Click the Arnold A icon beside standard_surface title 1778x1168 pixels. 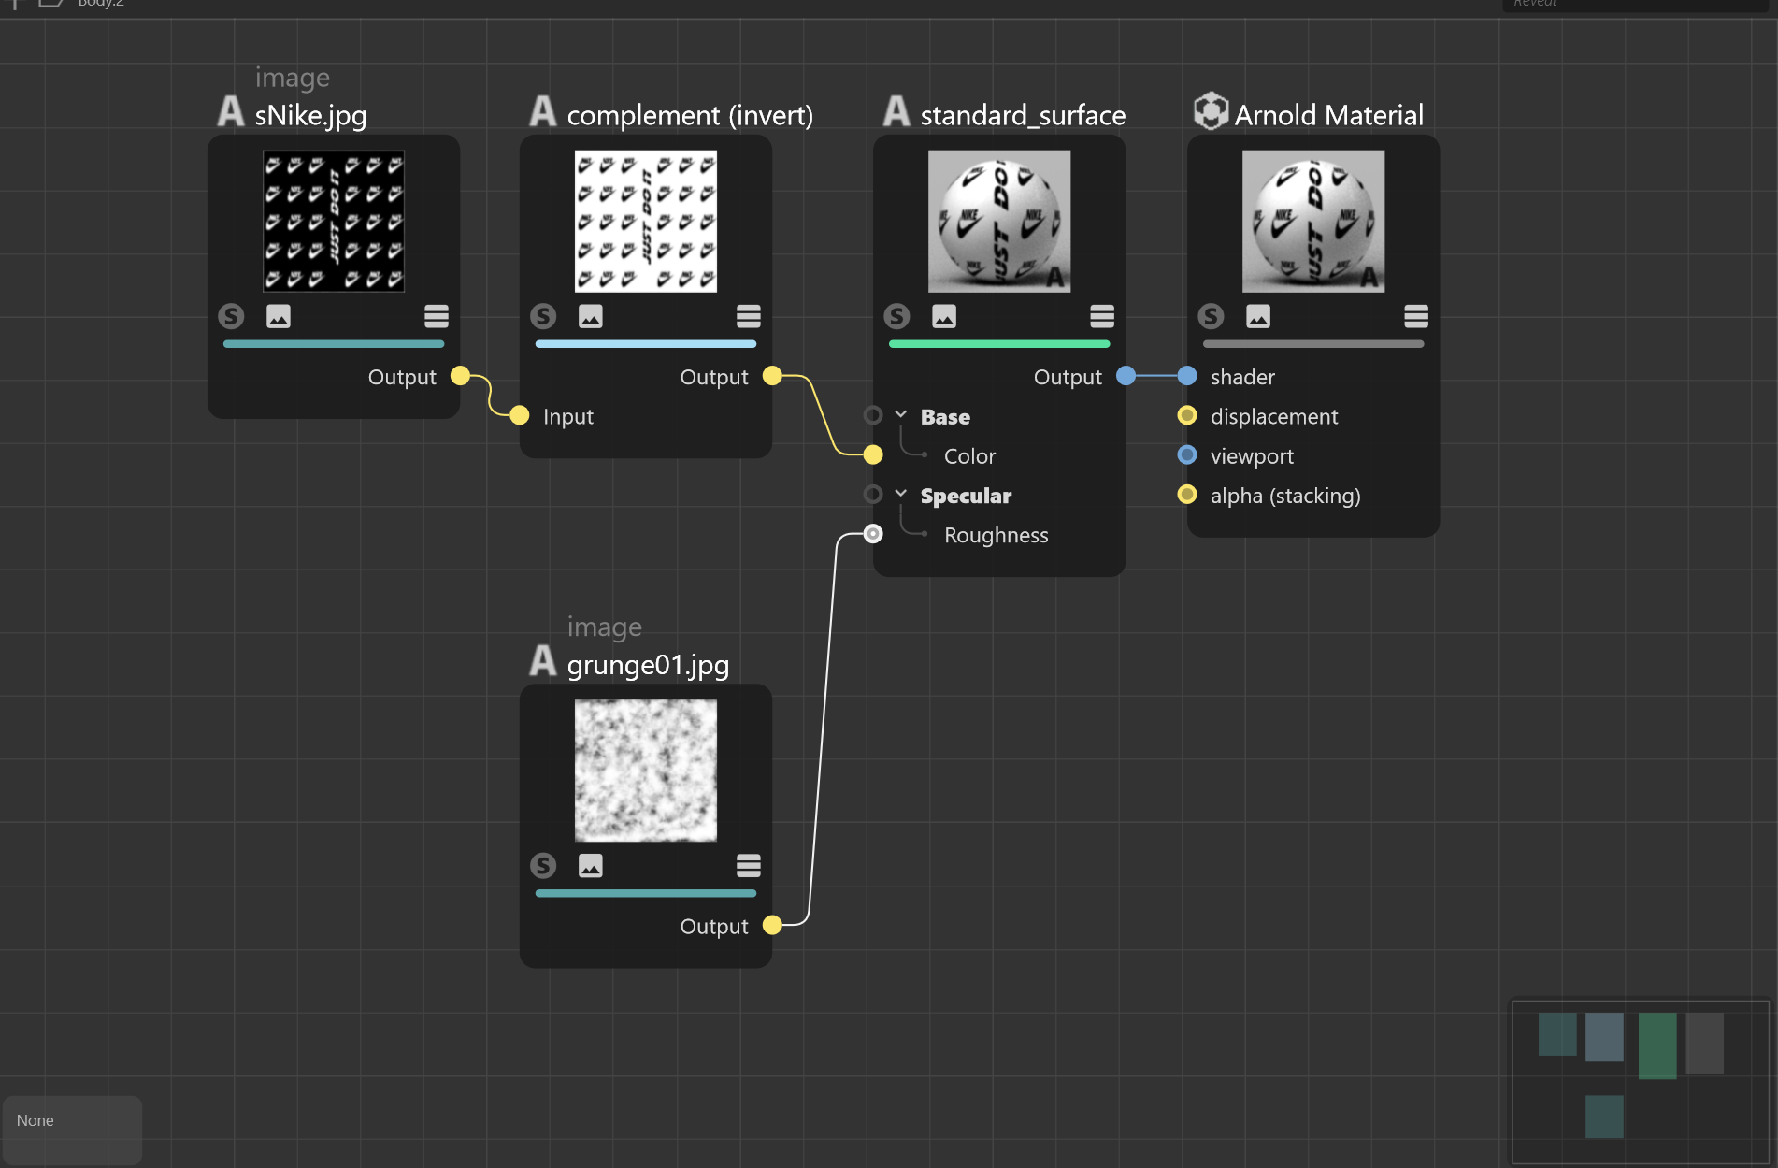896,111
